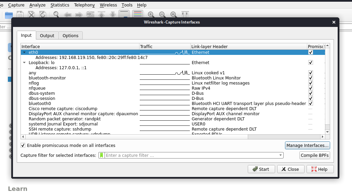Collapse the eth0 interface tree arrow
This screenshot has height=195, width=352.
pyautogui.click(x=24, y=52)
